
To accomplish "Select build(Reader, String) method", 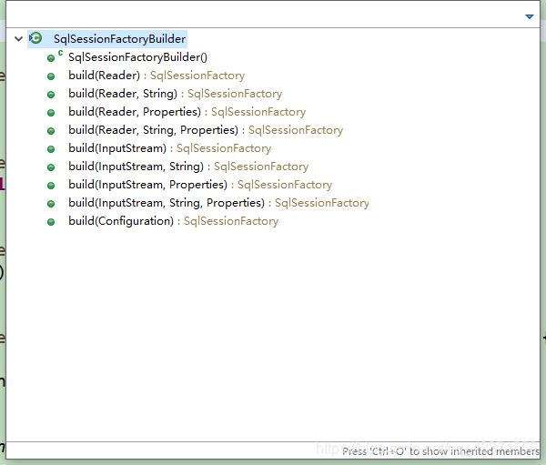I will coord(175,94).
